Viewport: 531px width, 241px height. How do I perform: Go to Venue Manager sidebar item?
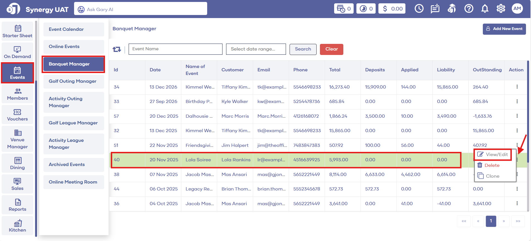pyautogui.click(x=17, y=139)
